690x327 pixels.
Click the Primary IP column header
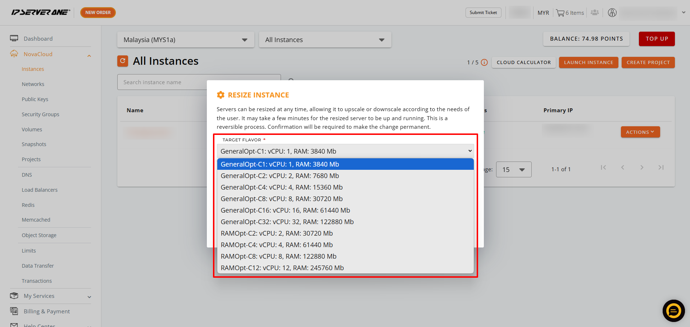(x=558, y=110)
